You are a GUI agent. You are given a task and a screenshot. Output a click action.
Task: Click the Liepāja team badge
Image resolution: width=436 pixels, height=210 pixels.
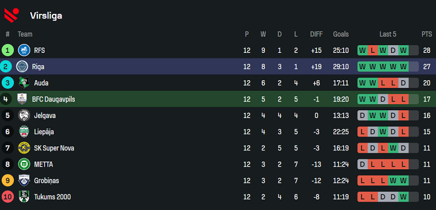[x=24, y=131]
